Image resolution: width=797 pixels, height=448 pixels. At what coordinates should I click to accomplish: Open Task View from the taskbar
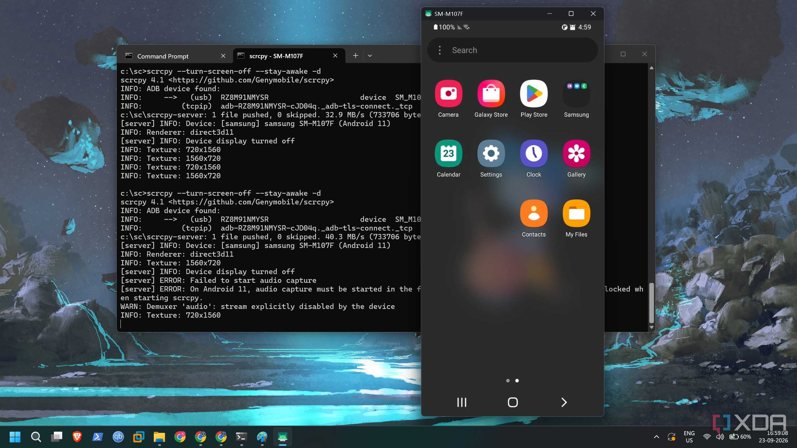coord(56,437)
